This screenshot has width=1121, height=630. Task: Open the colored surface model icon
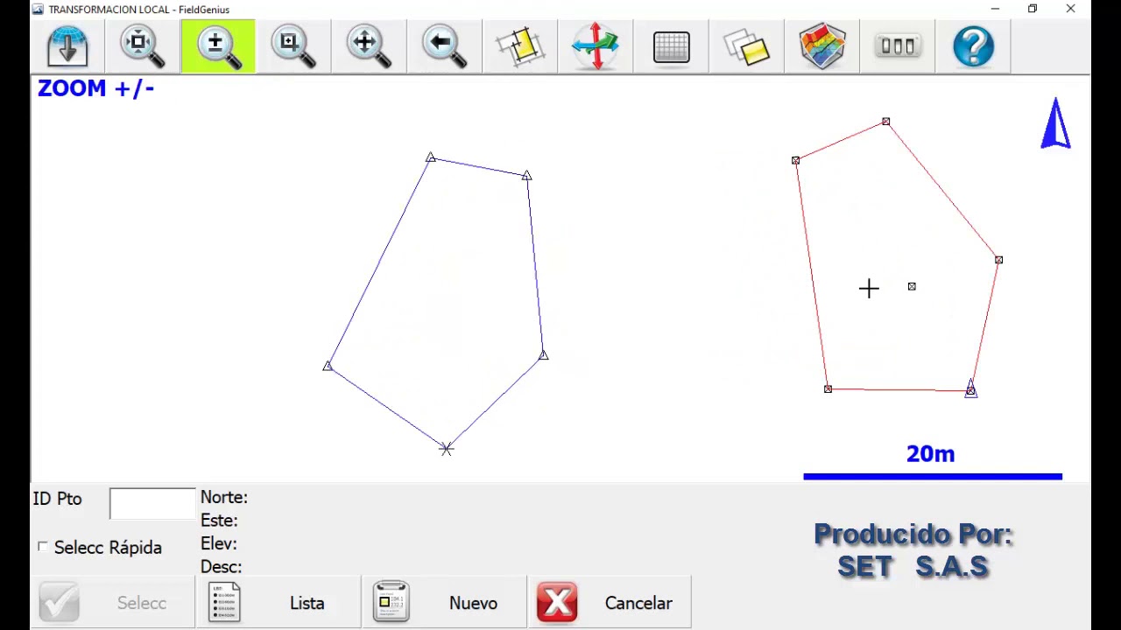[x=822, y=45]
